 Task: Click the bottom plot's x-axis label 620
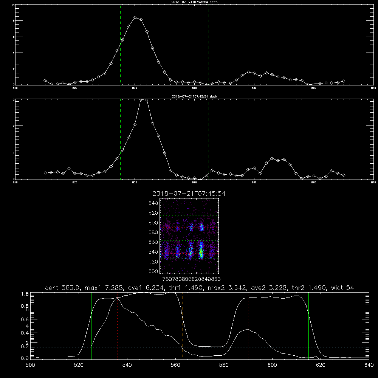321,365
